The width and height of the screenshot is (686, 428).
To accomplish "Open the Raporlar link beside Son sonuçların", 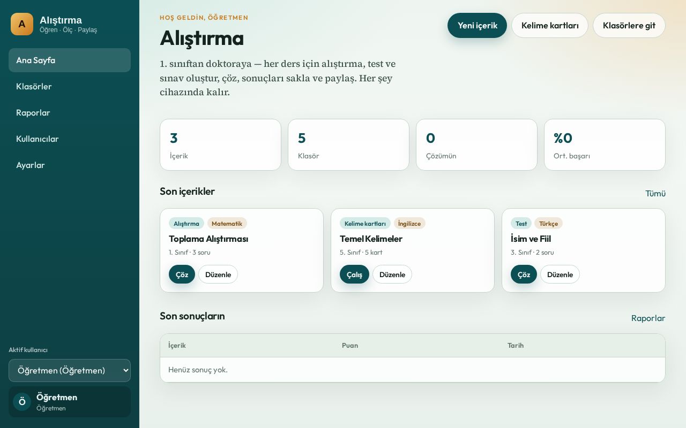I will 648,318.
